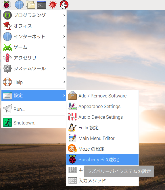Click the アクセサリ pocket knife icon

coord(7,58)
